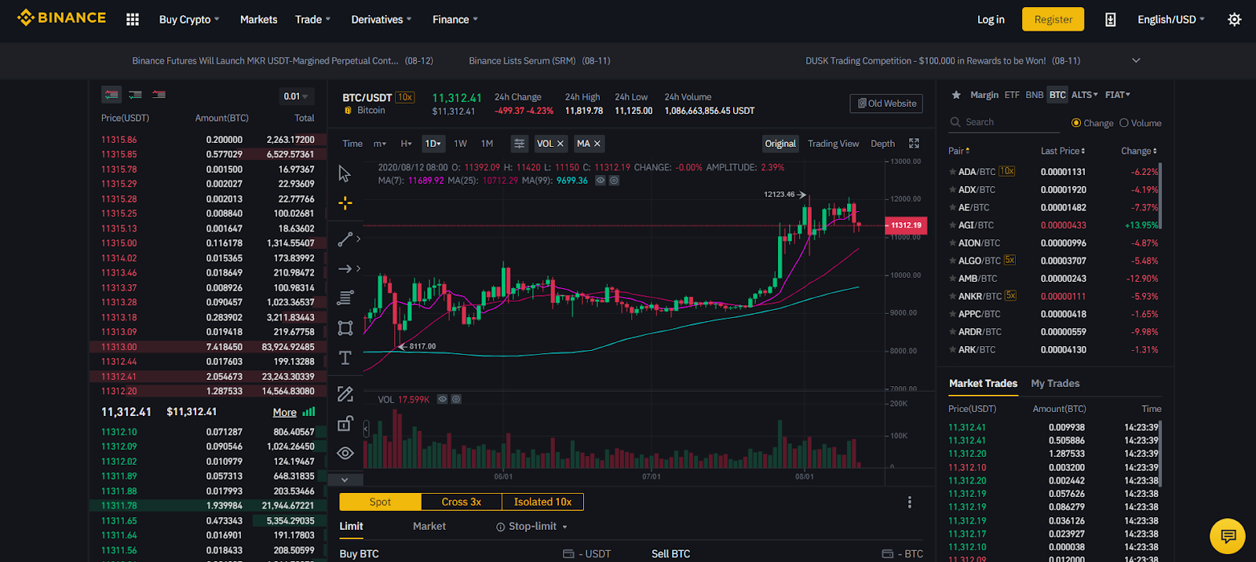Open VOL indicator settings icon in volume pane
The width and height of the screenshot is (1256, 562).
456,400
